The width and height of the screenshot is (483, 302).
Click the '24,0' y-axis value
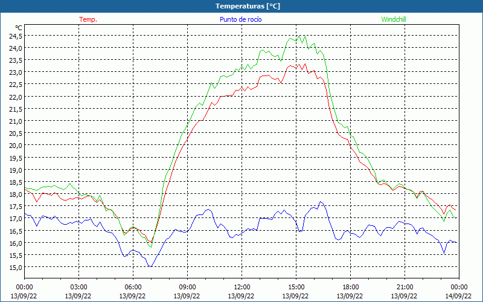(x=16, y=48)
